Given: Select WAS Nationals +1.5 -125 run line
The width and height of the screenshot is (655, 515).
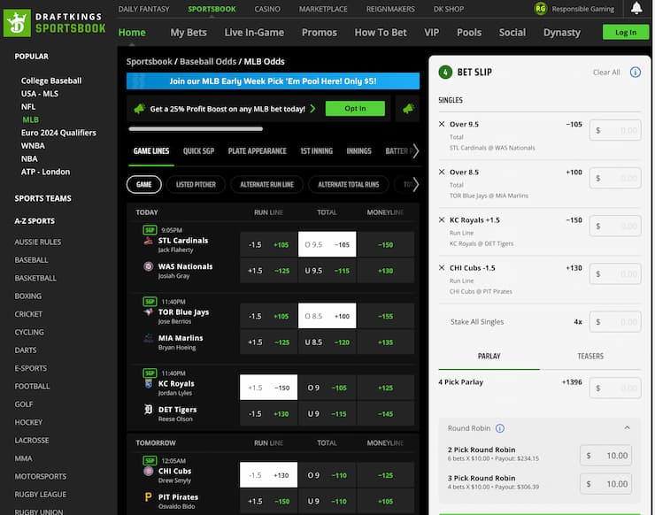Looking at the screenshot, I should click(268, 271).
